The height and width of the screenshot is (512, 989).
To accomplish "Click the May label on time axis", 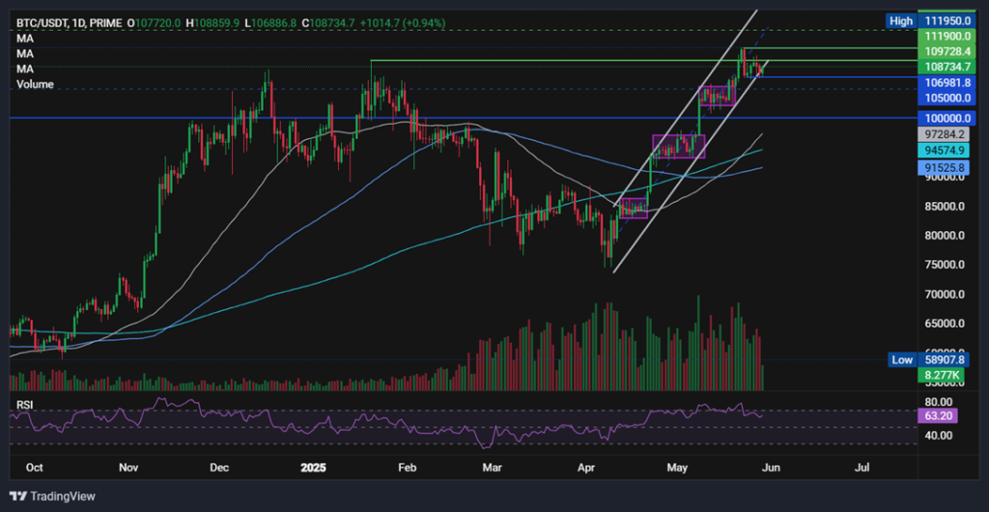I will (x=677, y=468).
